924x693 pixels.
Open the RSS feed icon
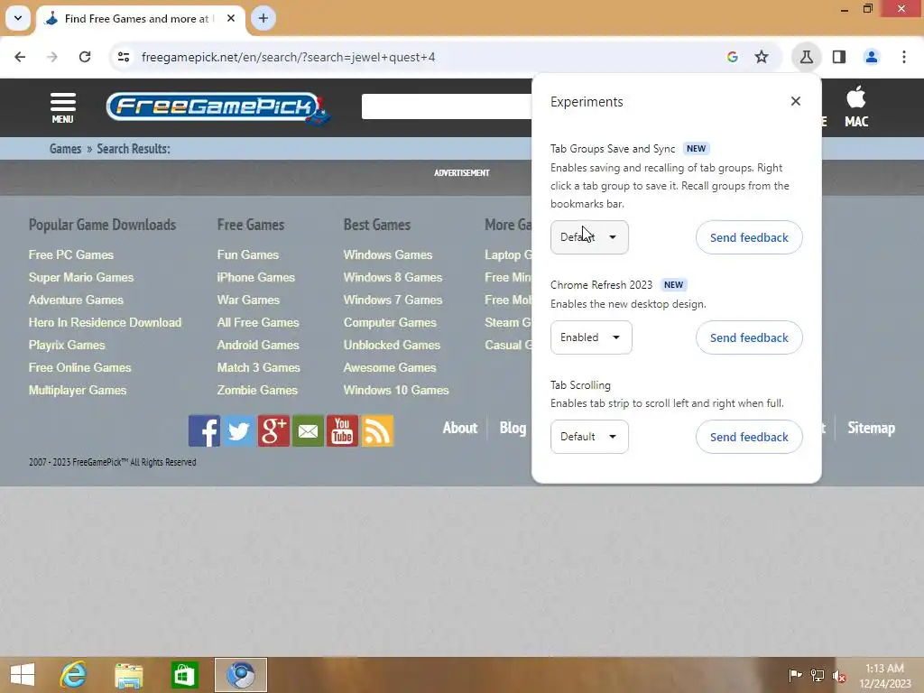pos(377,430)
